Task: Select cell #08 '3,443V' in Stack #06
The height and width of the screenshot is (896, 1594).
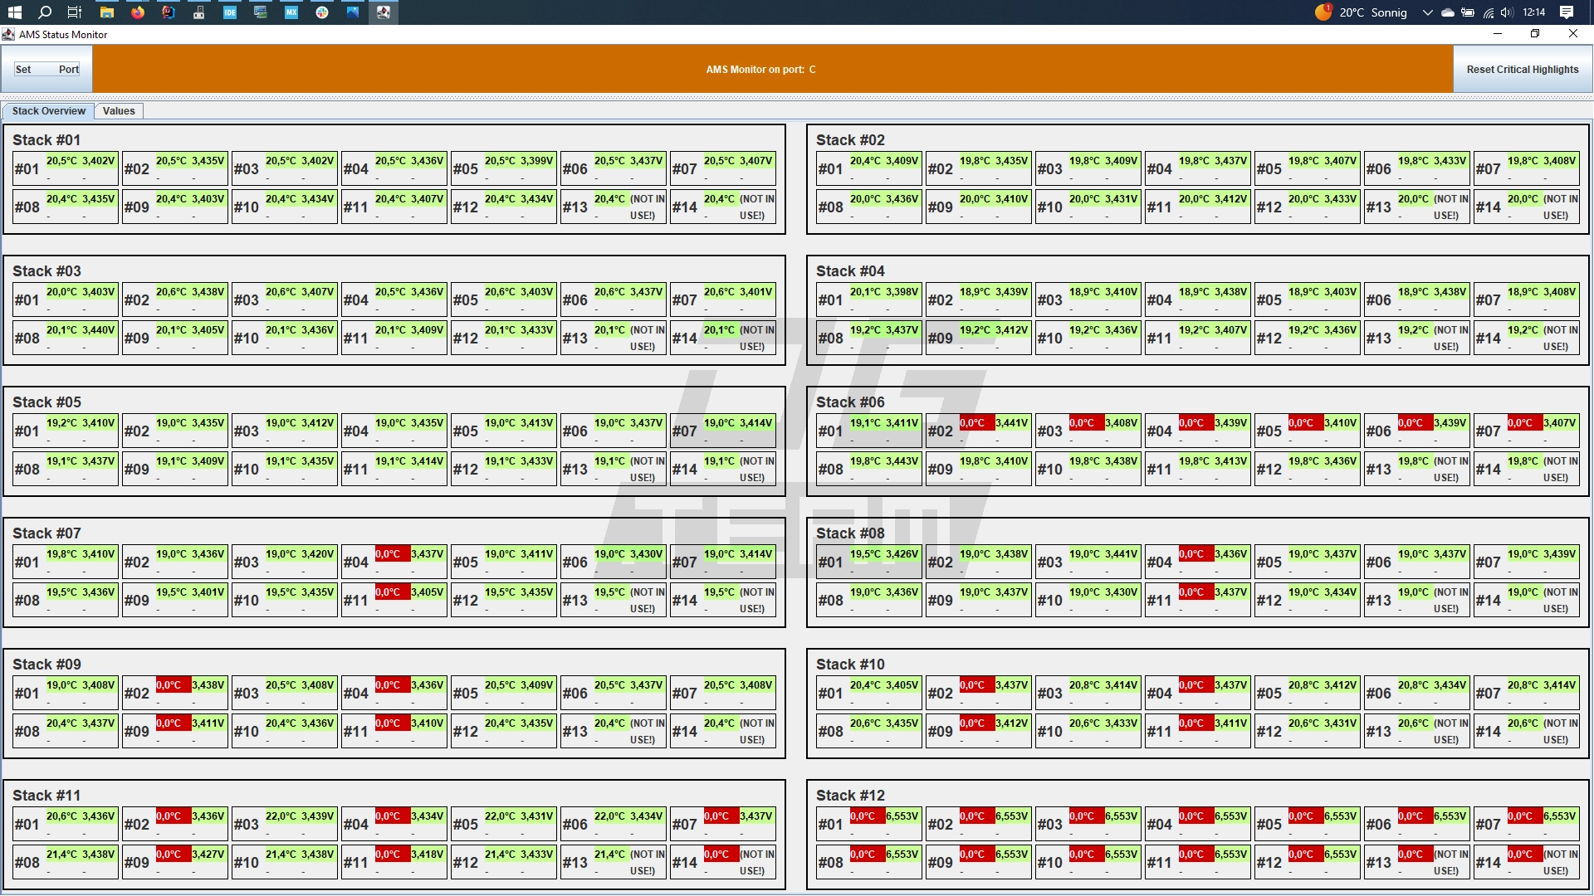Action: pos(869,469)
